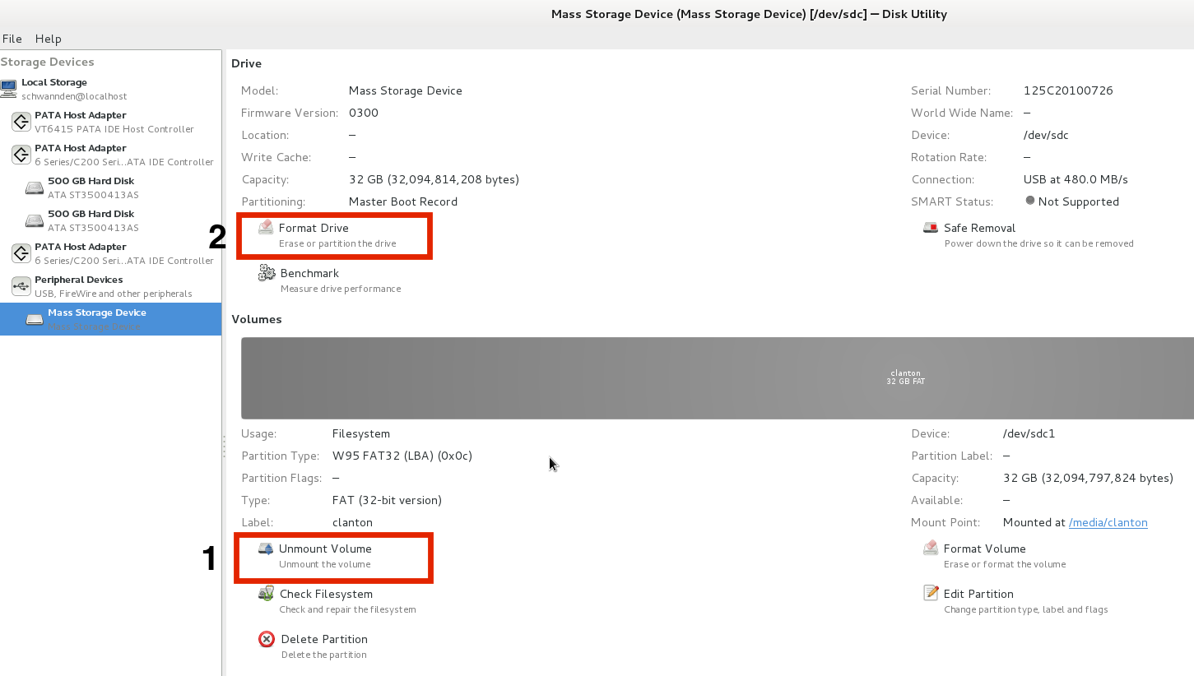Open the Help menu
Image resolution: width=1194 pixels, height=676 pixels.
(49, 39)
